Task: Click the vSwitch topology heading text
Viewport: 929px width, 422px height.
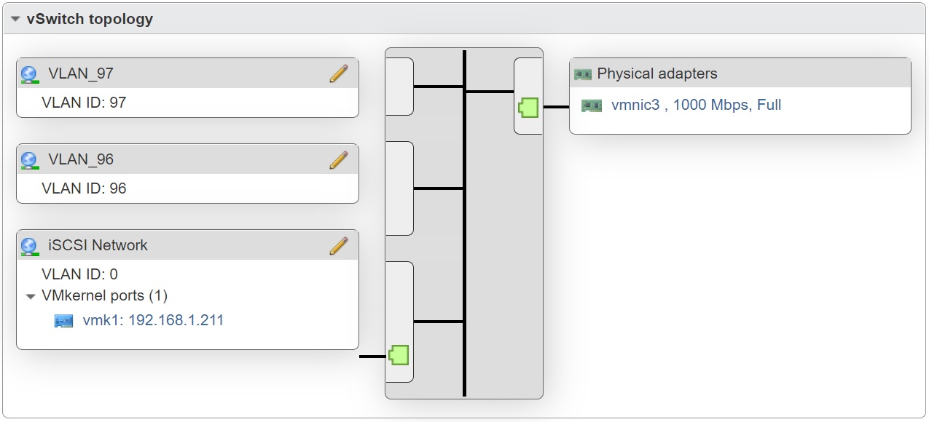Action: [x=90, y=19]
